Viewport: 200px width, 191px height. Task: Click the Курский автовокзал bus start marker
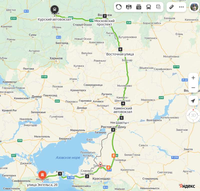click(x=54, y=9)
